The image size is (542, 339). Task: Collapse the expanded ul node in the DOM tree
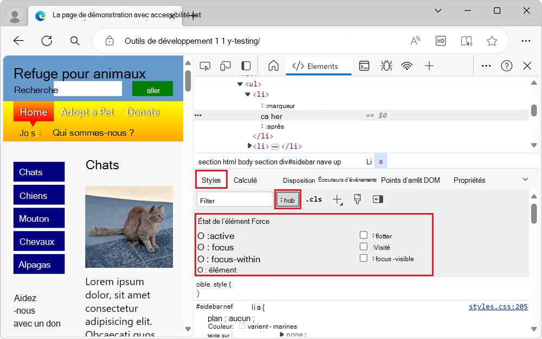click(x=241, y=84)
